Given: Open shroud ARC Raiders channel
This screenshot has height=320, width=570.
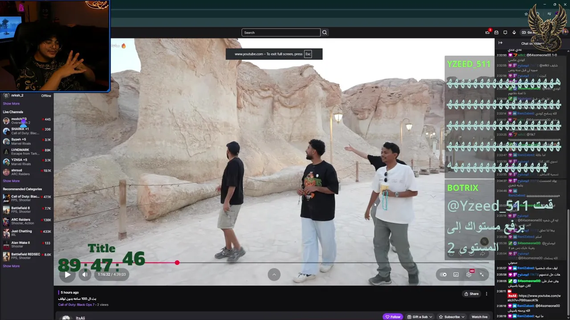Looking at the screenshot, I should coord(27,172).
